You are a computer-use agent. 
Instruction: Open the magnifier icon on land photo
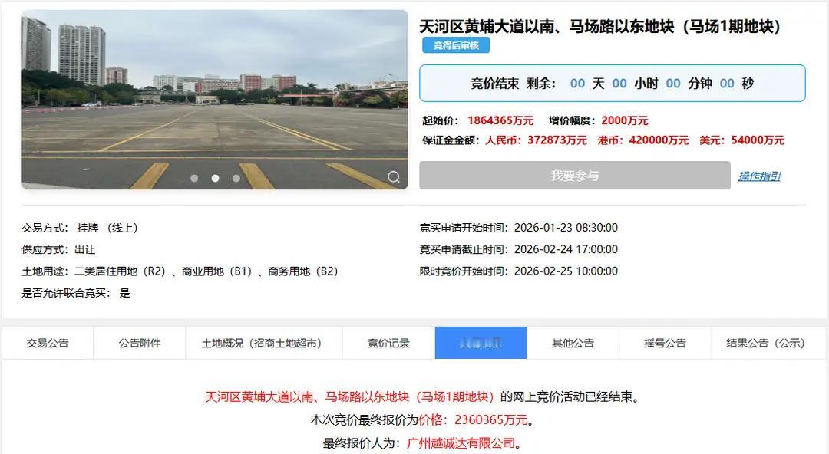[x=393, y=176]
